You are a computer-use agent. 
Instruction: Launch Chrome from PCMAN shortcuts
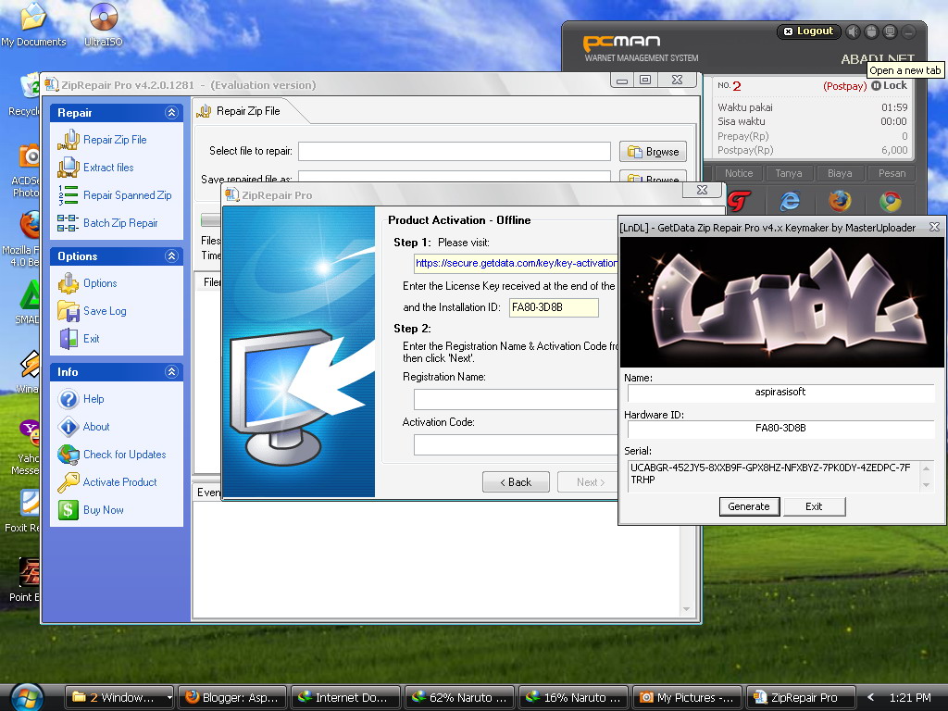890,201
